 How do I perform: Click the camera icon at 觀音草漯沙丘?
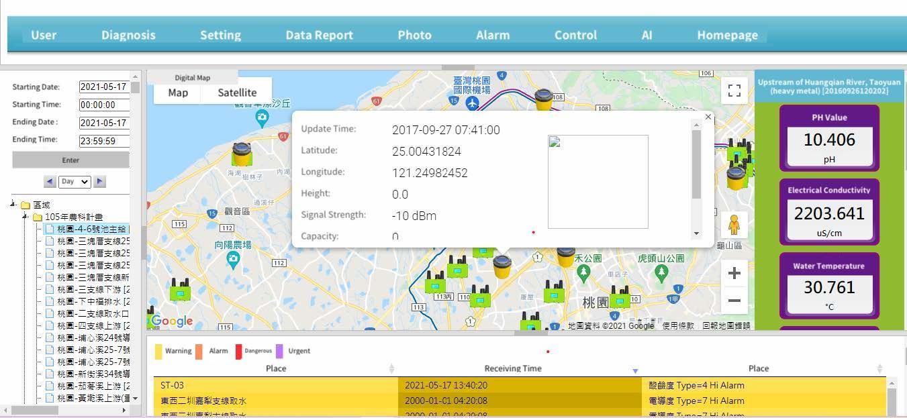click(x=262, y=119)
